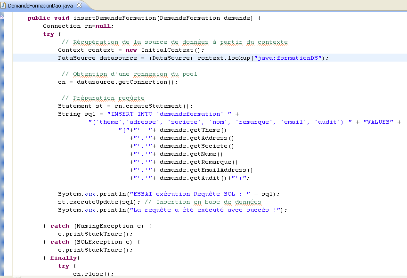407x278 pixels.
Task: Close the DemandeFormationDao.java tab
Action: (79, 5)
